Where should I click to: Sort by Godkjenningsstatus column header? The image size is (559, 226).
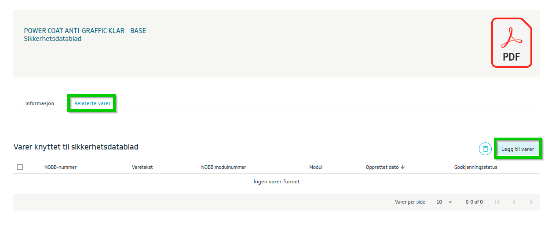pyautogui.click(x=475, y=167)
